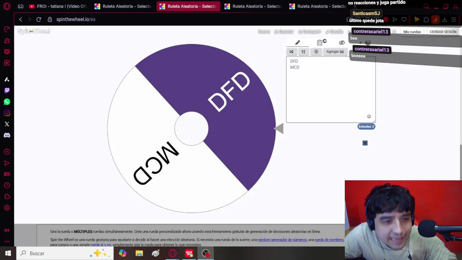The width and height of the screenshot is (462, 260).
Task: Open the rueda de nombres link
Action: pyautogui.click(x=329, y=240)
